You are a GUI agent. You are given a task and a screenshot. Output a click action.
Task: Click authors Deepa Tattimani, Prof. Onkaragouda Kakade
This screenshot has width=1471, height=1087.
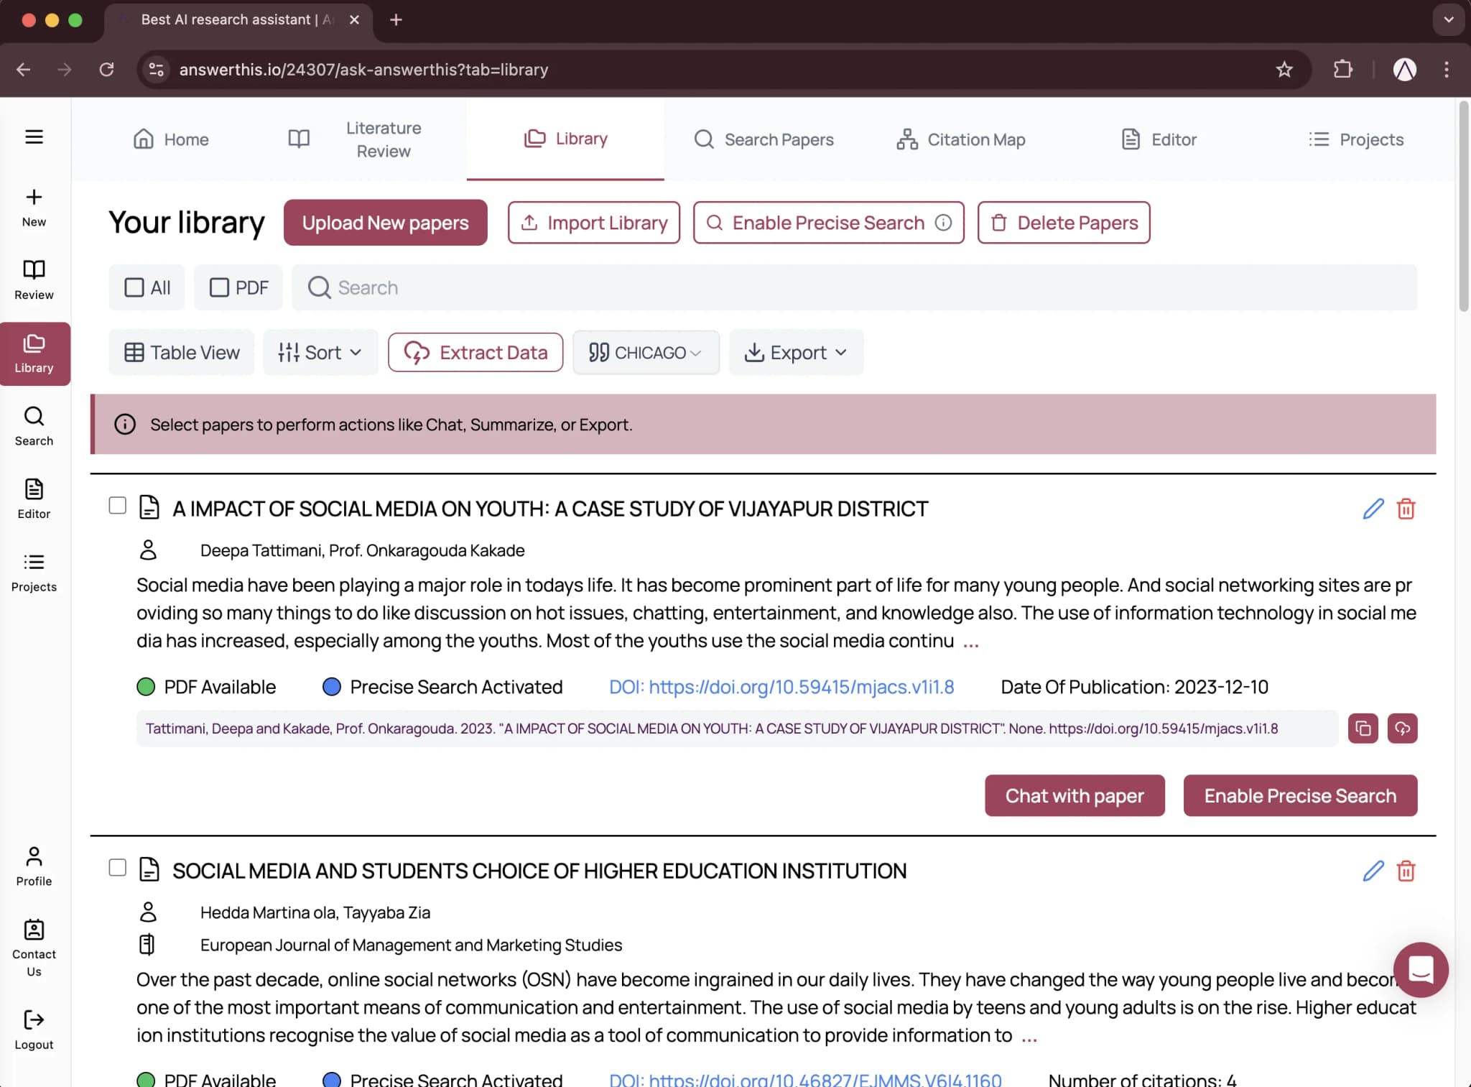click(362, 550)
